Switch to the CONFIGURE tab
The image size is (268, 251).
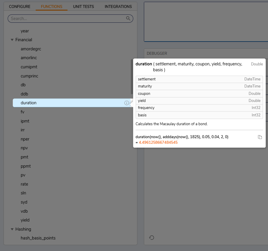click(19, 6)
